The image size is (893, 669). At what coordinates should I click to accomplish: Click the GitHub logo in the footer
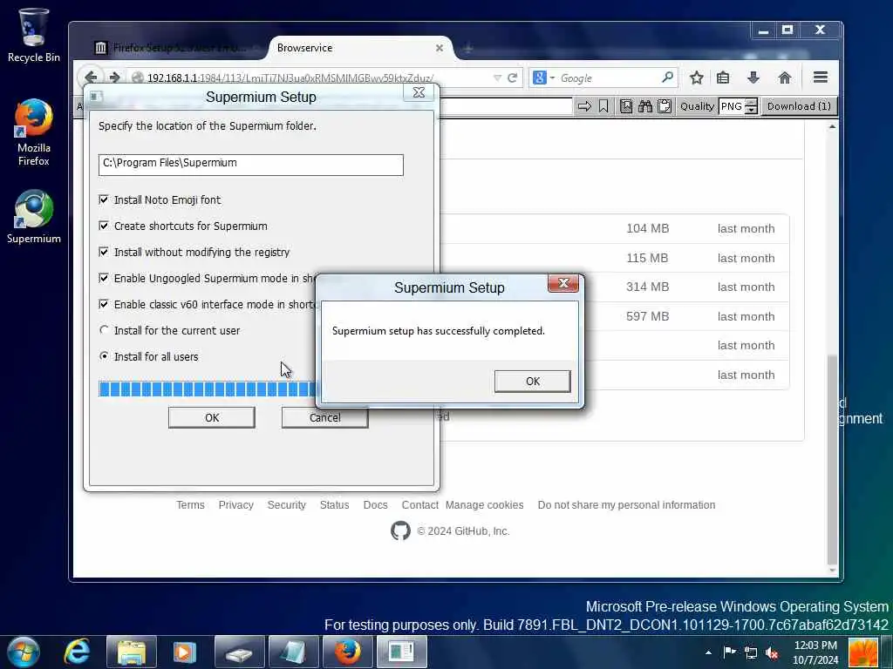[400, 530]
